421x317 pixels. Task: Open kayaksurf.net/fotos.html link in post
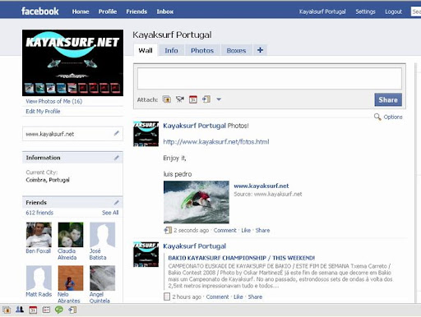tap(216, 142)
